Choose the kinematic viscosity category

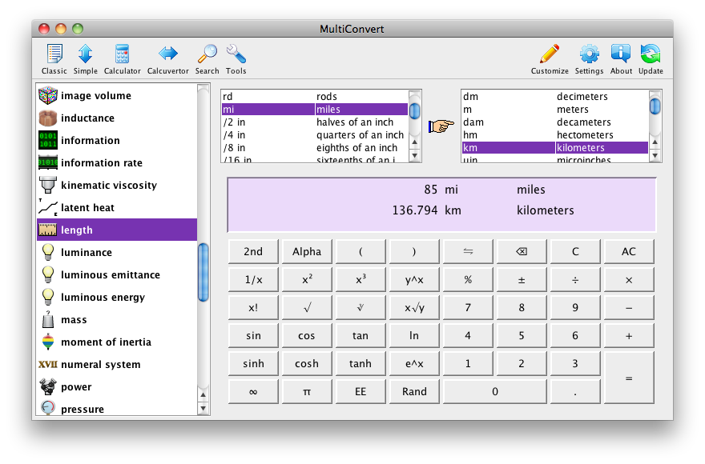[x=117, y=186]
